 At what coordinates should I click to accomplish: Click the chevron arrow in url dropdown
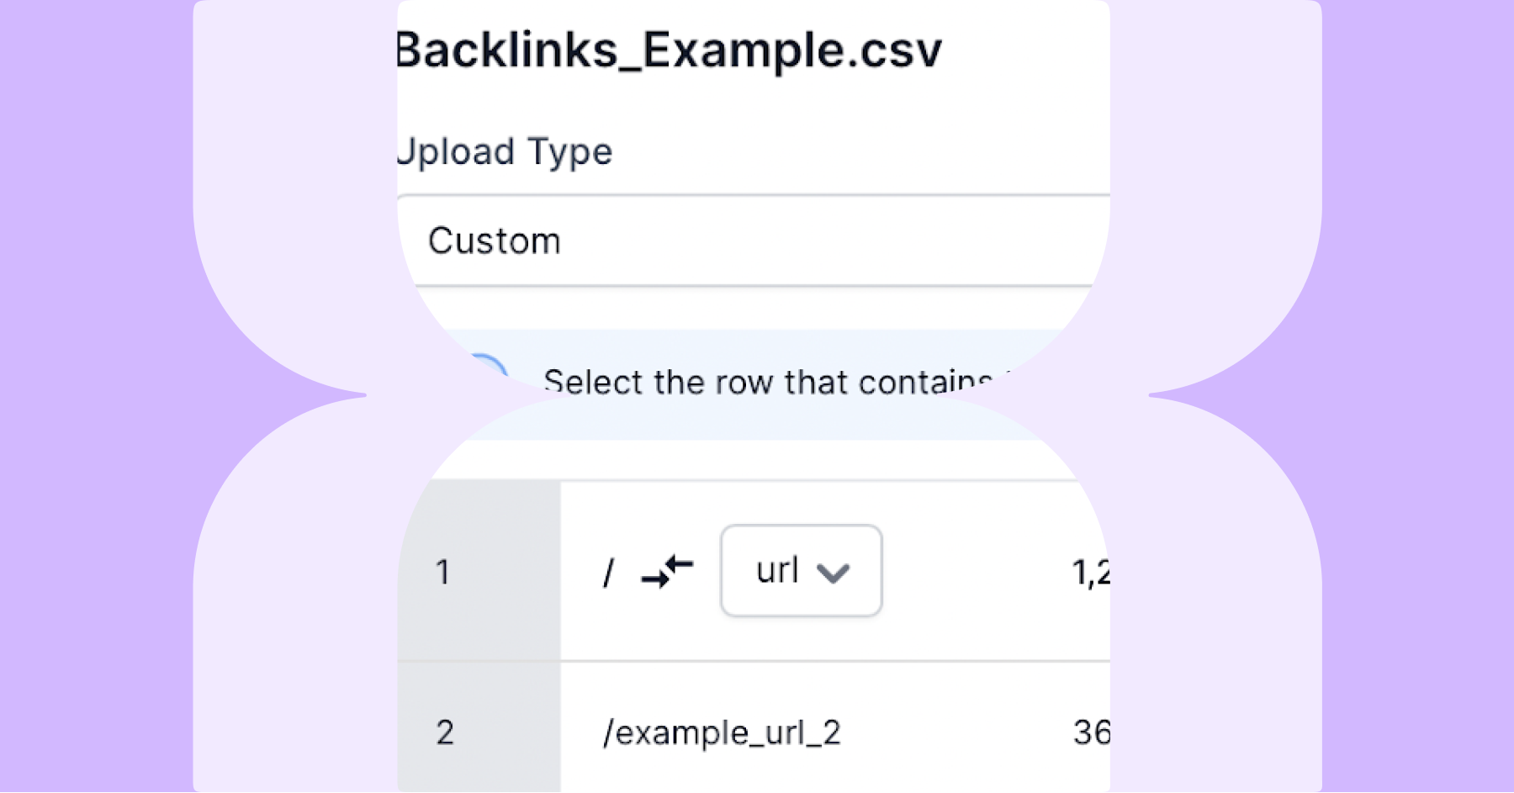833,573
